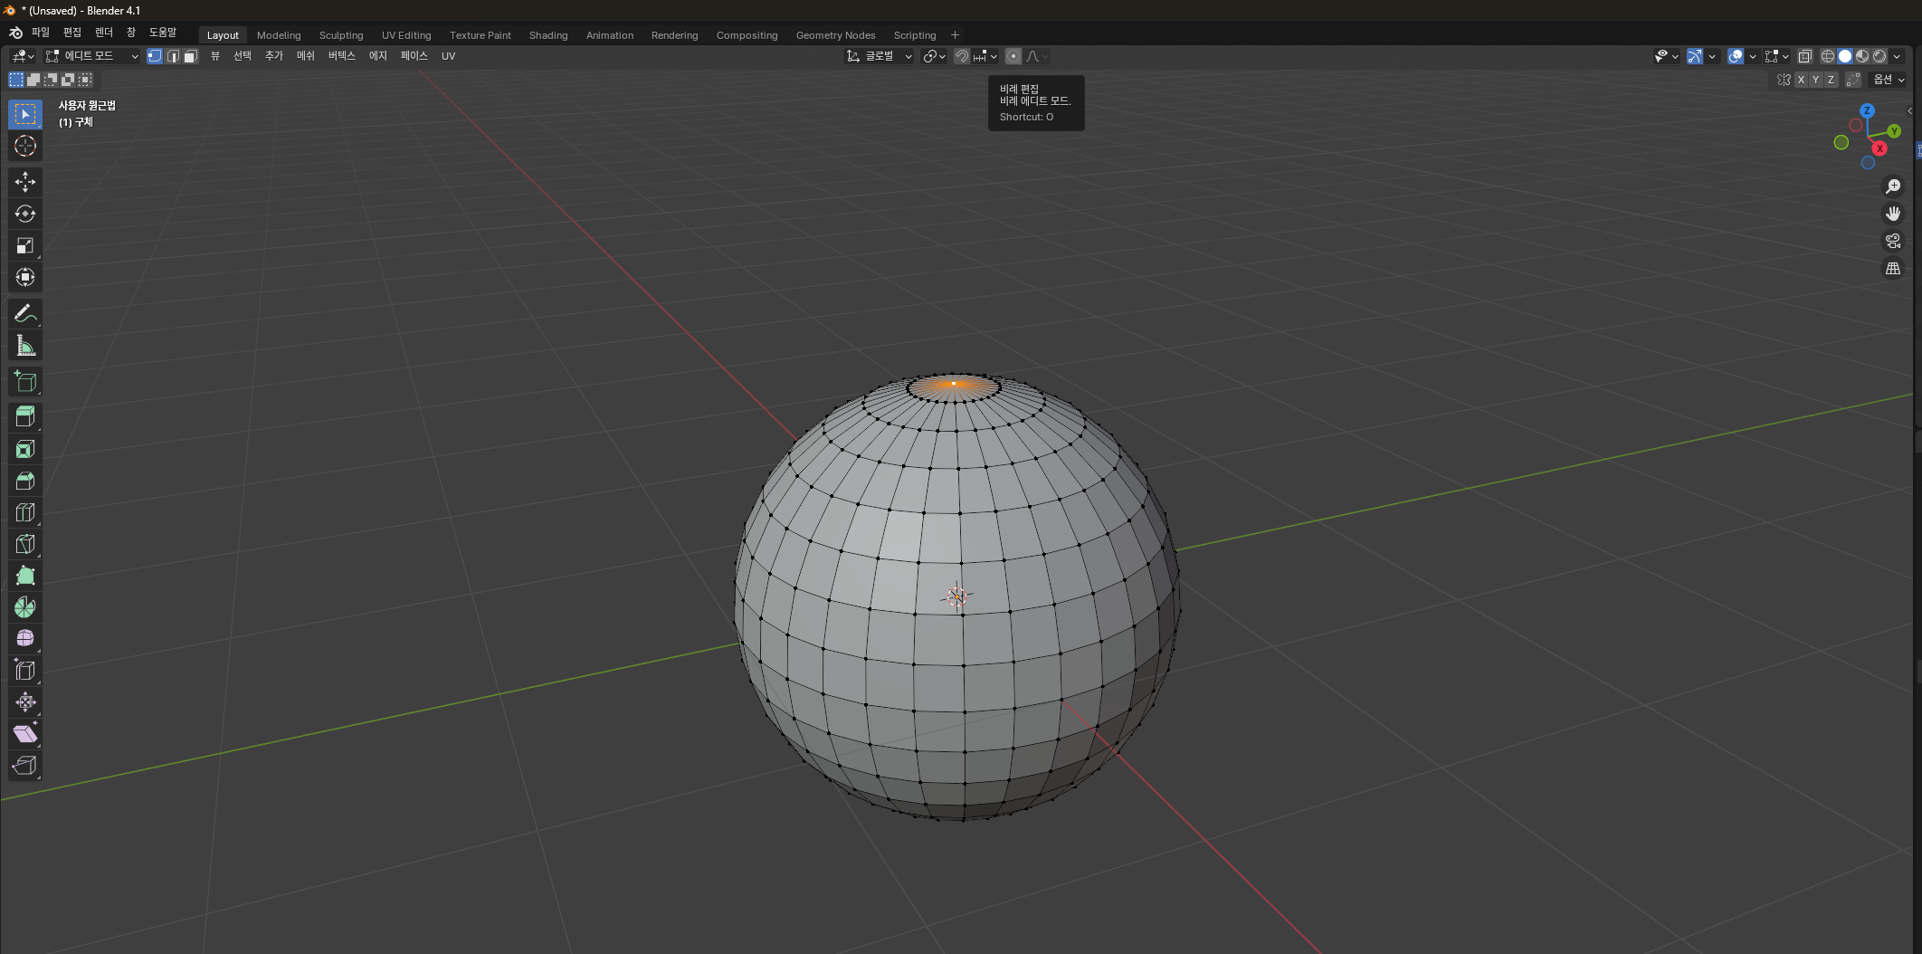Viewport: 1922px width, 954px height.
Task: Switch to material preview shading
Action: (1862, 56)
